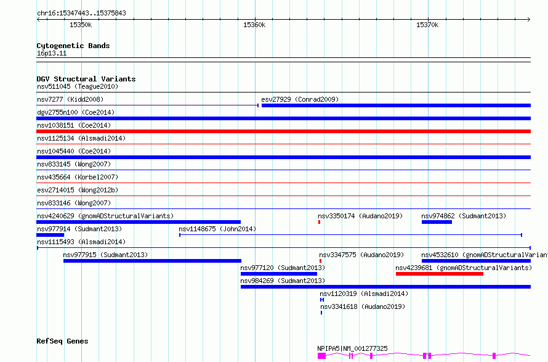Click the esv27929 (Conrad2009) label
The width and height of the screenshot is (548, 362).
300,99
